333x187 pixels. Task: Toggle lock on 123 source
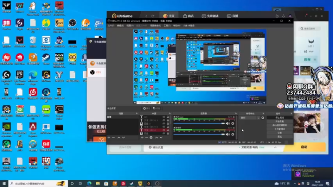[168, 117]
